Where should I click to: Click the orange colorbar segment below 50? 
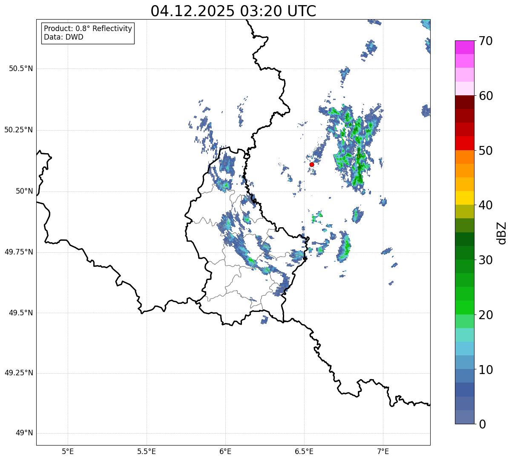(465, 157)
